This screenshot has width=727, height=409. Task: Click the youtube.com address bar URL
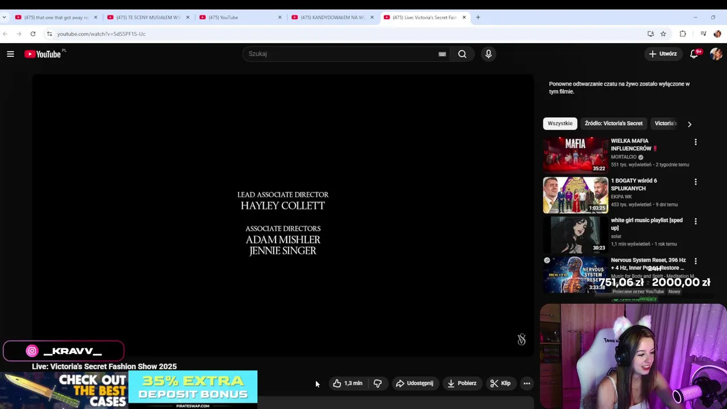click(x=101, y=34)
